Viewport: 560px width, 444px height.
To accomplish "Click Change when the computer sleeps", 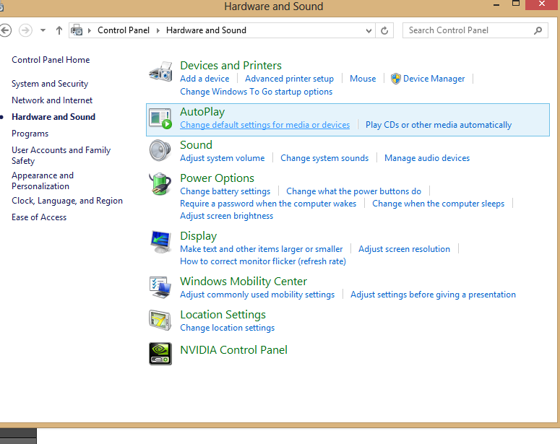I will tap(438, 204).
